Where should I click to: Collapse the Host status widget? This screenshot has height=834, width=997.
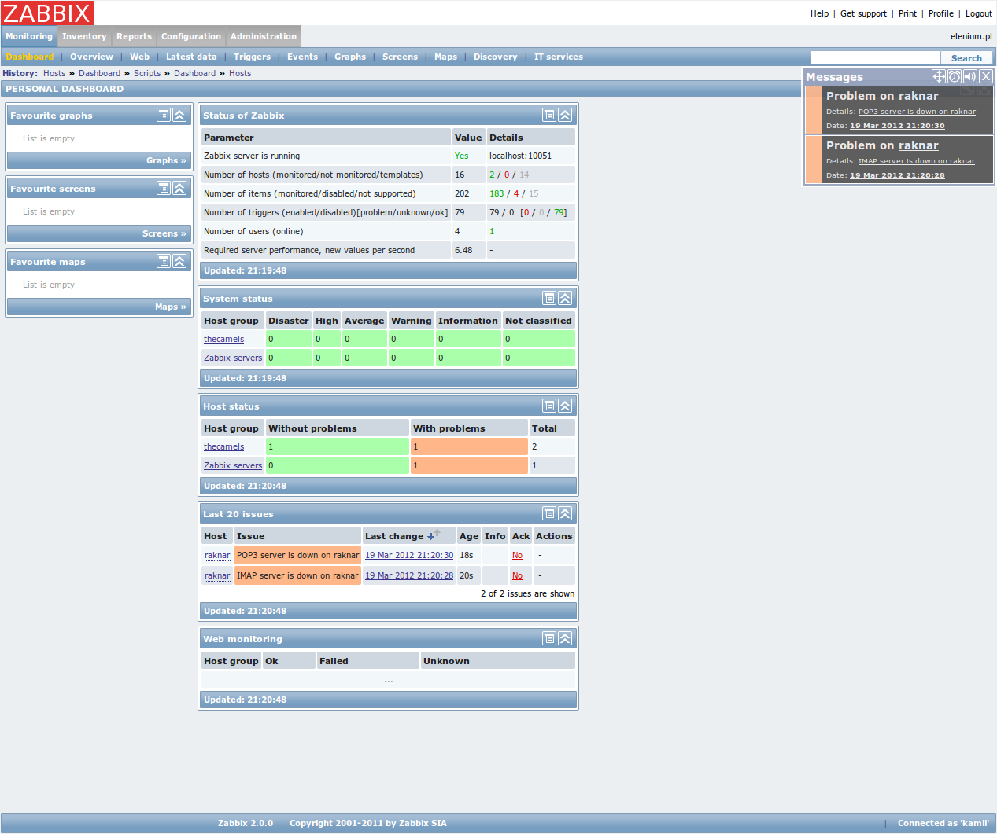(565, 406)
